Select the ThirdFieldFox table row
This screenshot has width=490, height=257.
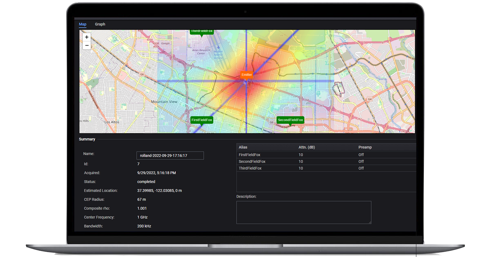tap(250, 168)
